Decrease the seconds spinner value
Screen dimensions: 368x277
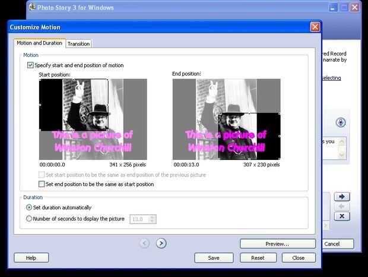click(153, 221)
